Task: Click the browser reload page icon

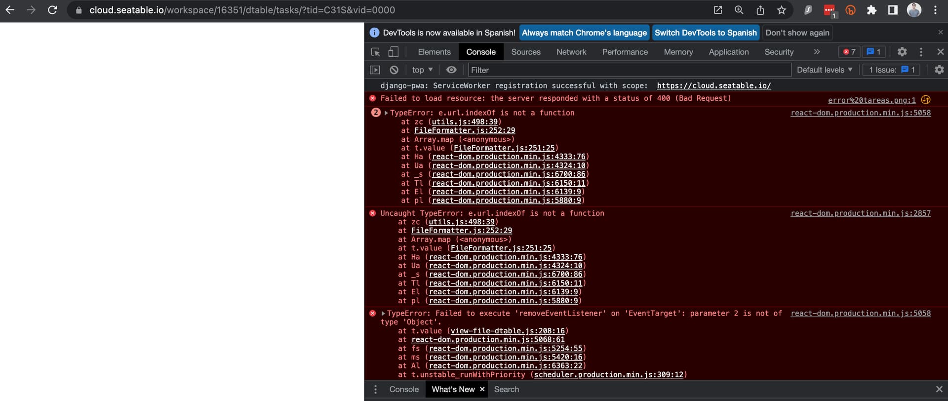Action: coord(52,10)
